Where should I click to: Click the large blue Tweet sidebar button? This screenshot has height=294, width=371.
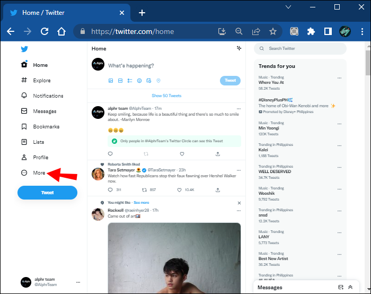click(x=47, y=193)
